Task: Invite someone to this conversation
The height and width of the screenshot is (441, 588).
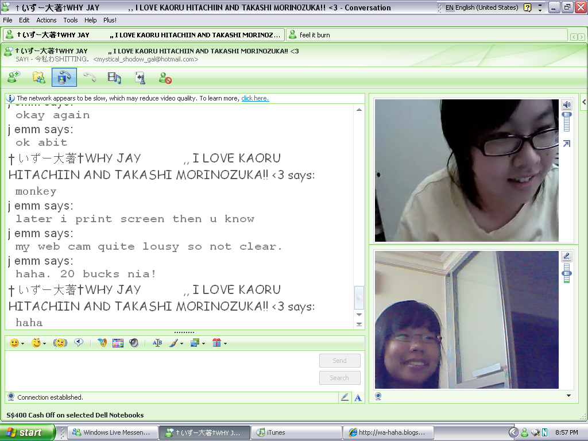Action: coord(14,78)
